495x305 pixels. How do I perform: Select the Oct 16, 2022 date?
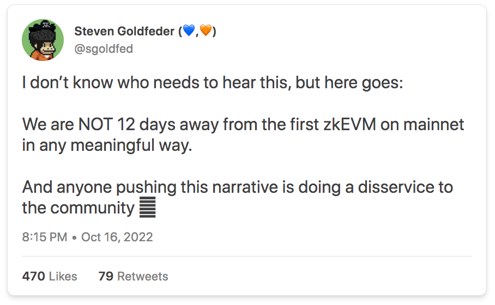point(117,237)
